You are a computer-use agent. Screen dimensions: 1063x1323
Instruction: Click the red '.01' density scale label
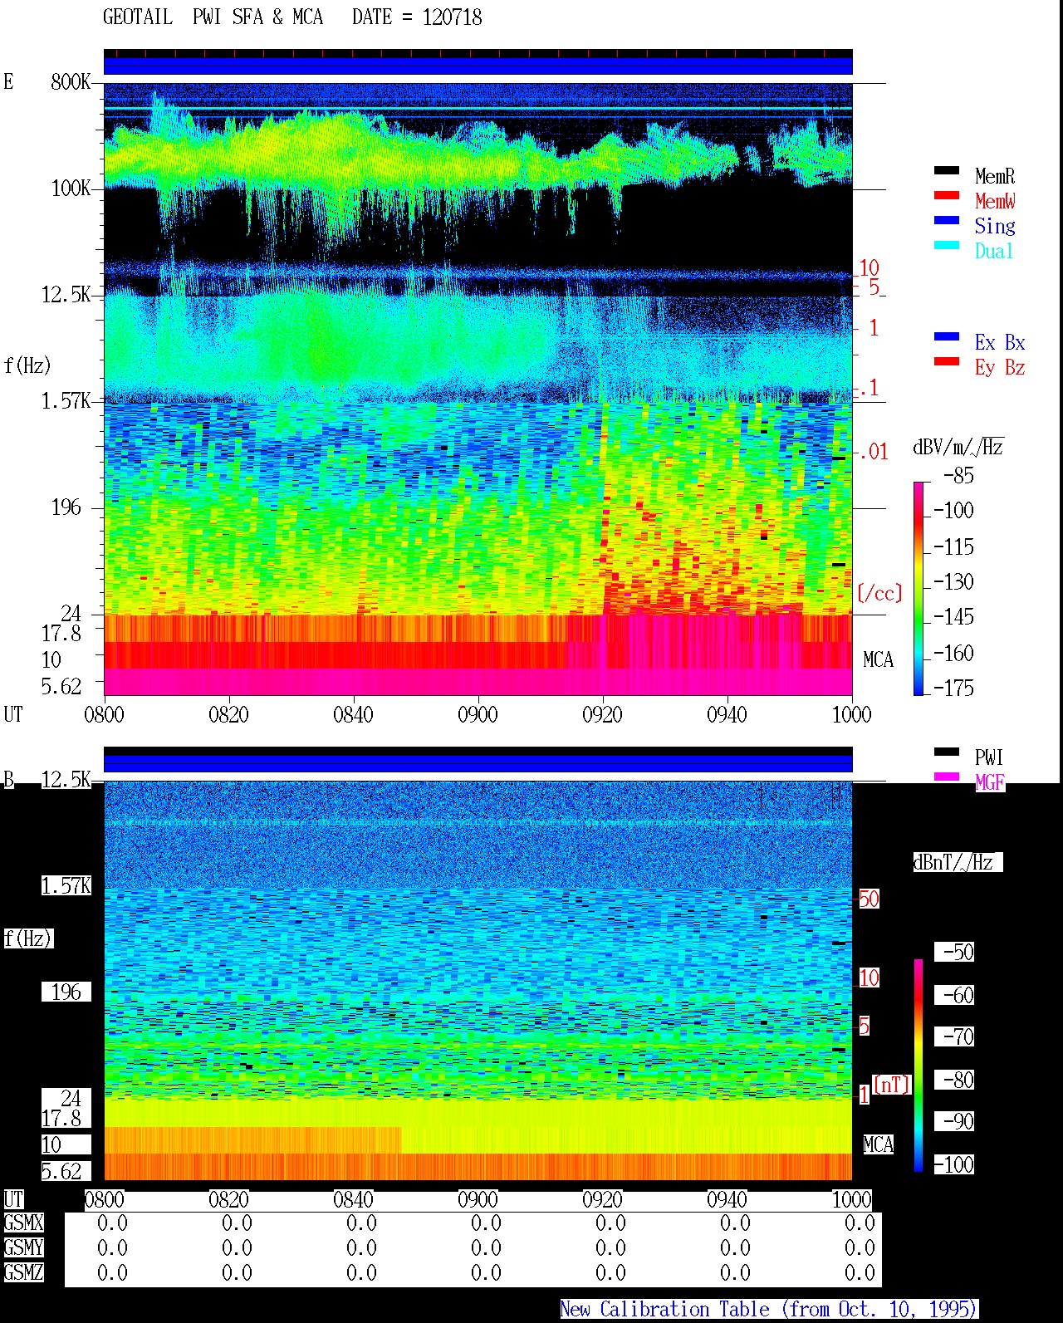pos(873,452)
